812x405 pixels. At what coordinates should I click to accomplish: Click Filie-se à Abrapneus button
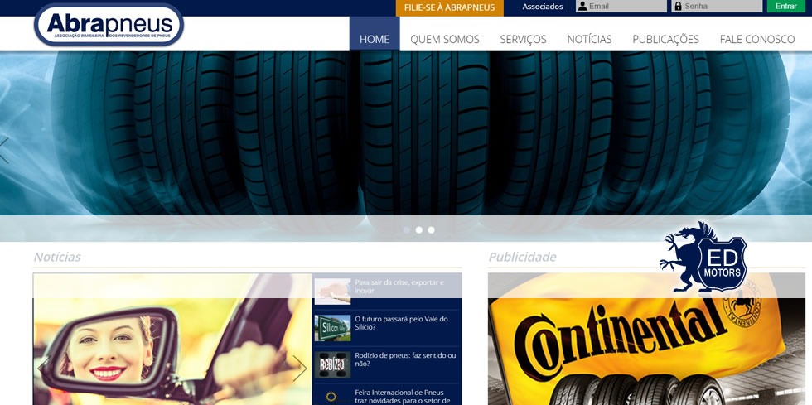click(x=449, y=7)
